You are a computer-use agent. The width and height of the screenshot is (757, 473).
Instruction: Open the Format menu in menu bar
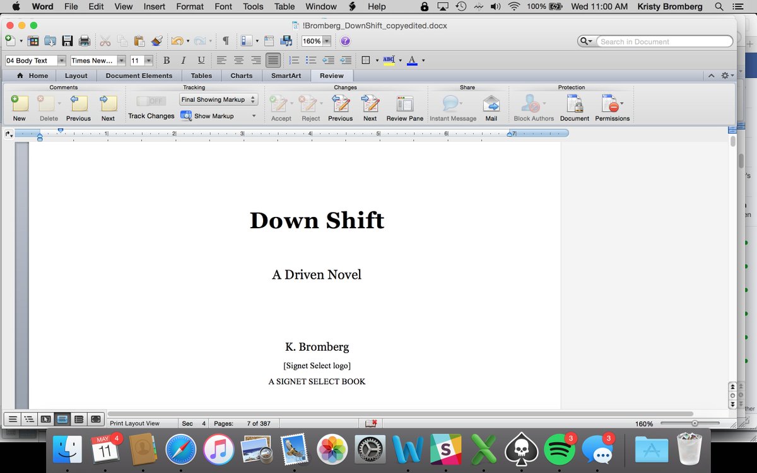coord(190,6)
